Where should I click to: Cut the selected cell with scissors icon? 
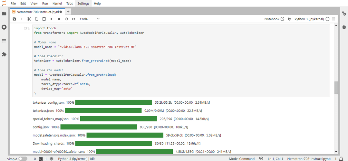[29, 19]
